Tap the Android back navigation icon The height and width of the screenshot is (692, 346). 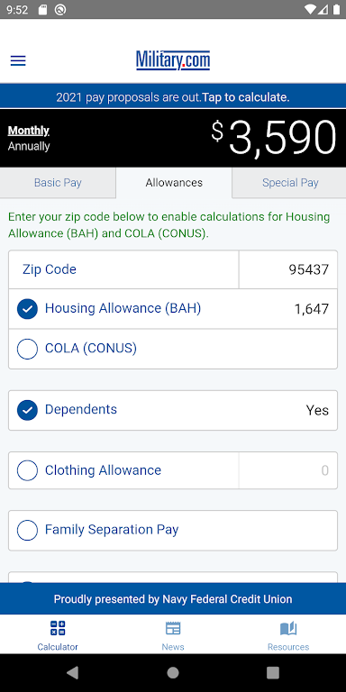point(72,672)
